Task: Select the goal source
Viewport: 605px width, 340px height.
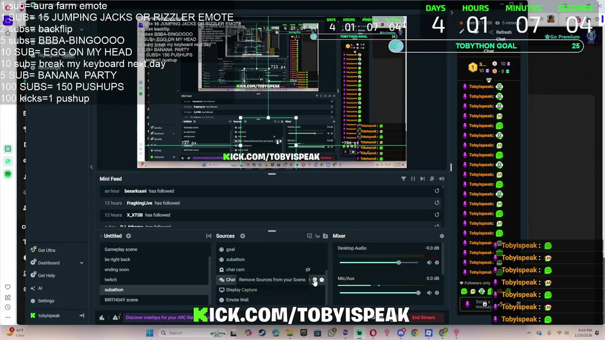Action: tap(230, 249)
